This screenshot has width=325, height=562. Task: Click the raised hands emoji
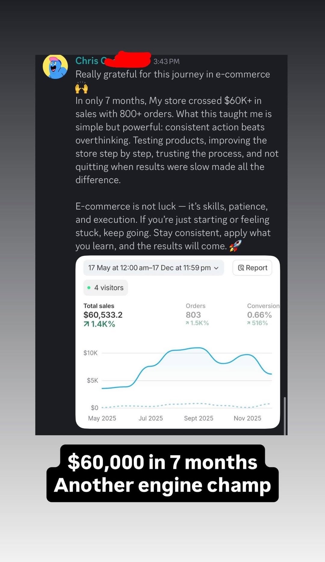tap(81, 88)
